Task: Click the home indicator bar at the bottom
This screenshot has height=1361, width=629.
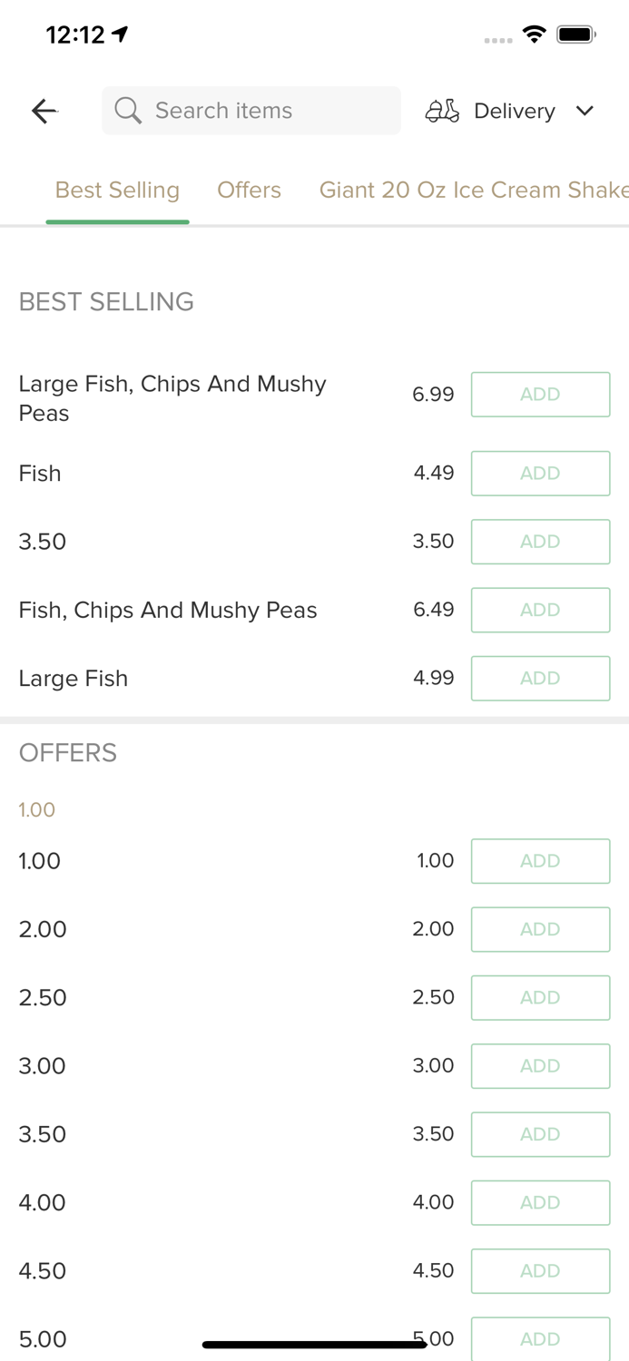Action: [x=314, y=1343]
